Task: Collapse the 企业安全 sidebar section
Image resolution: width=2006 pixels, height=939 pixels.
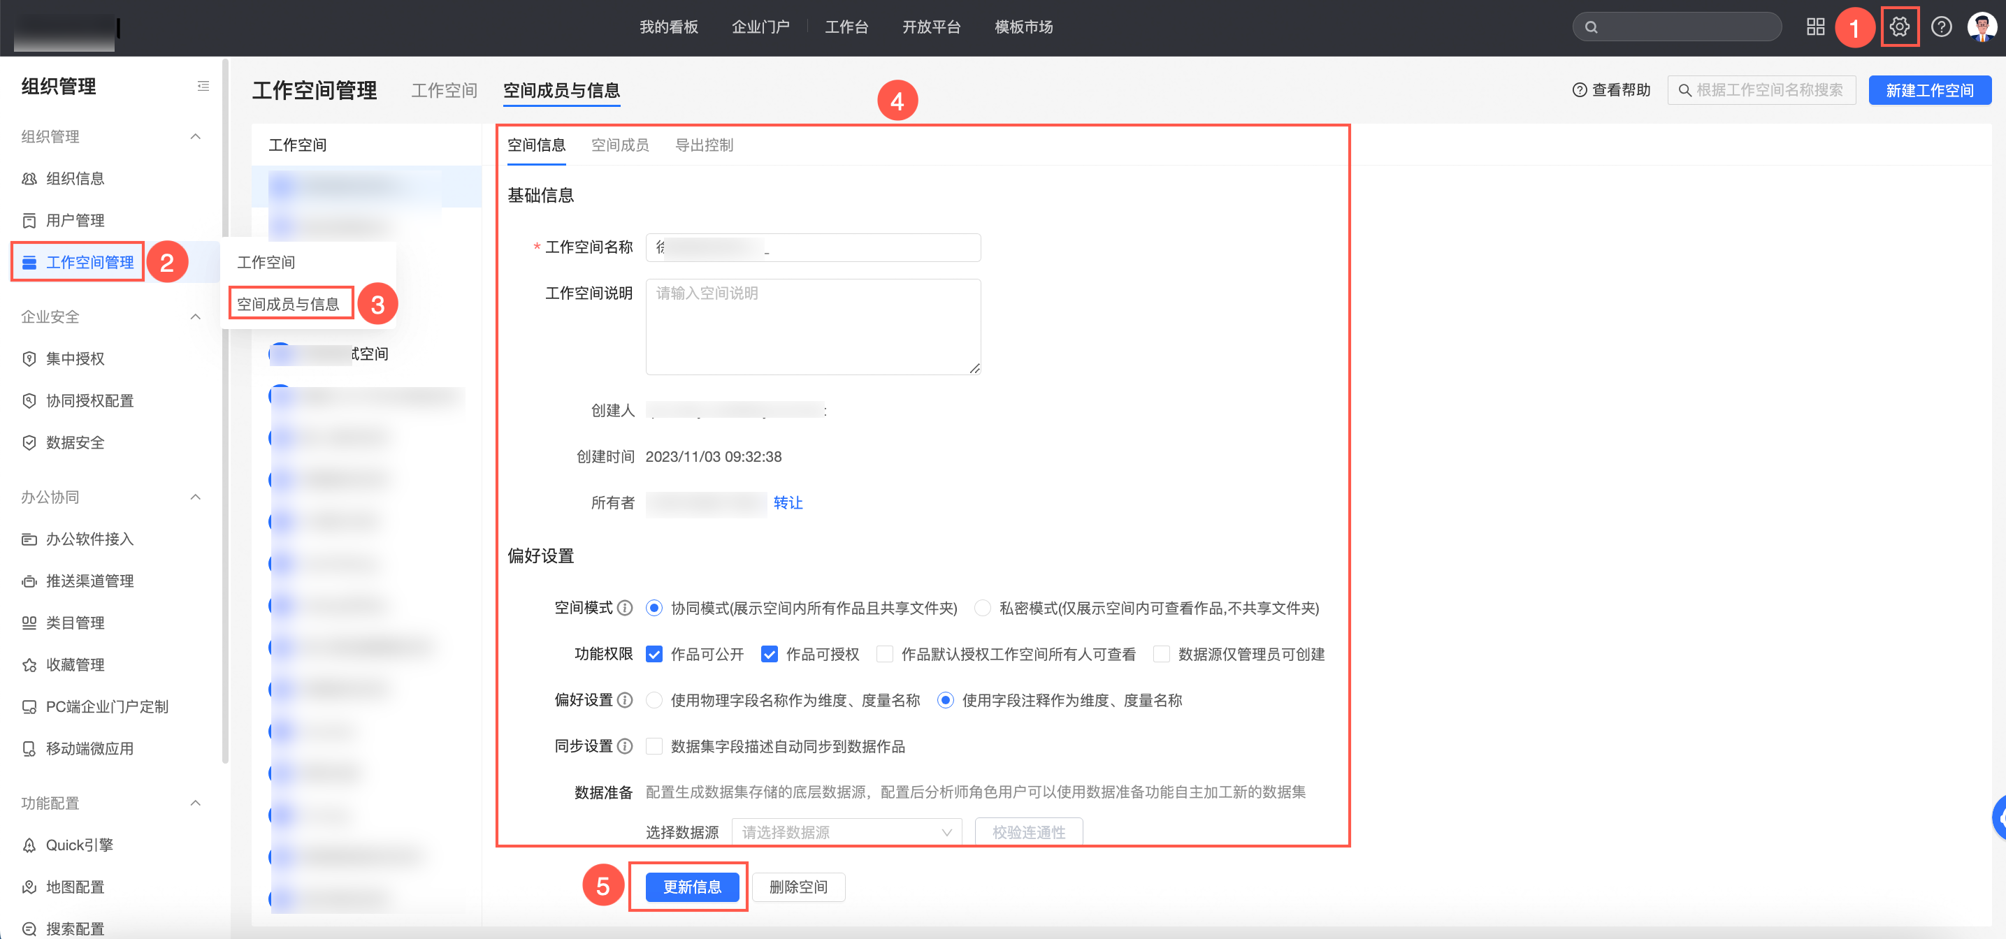Action: click(196, 317)
